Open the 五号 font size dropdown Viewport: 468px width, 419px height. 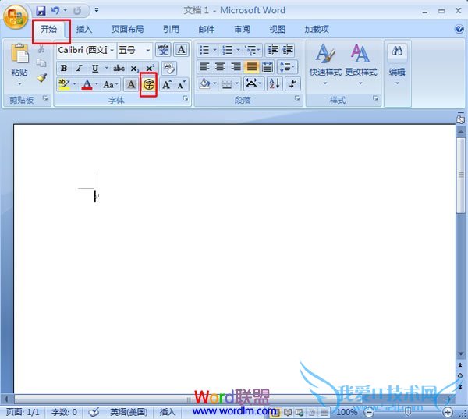[x=147, y=50]
